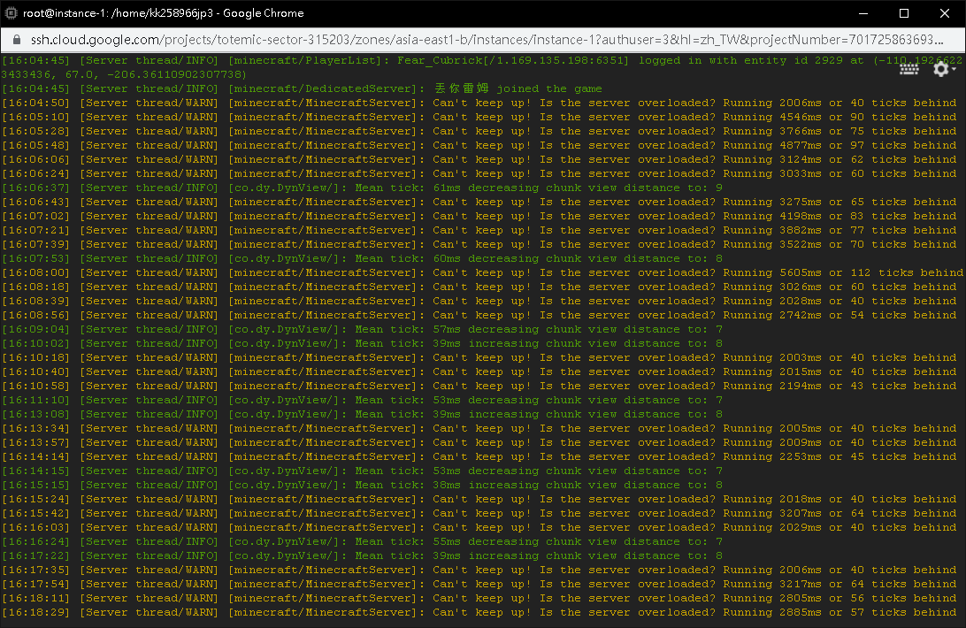
Task: Click the log line with 3522ms
Action: [x=479, y=245]
